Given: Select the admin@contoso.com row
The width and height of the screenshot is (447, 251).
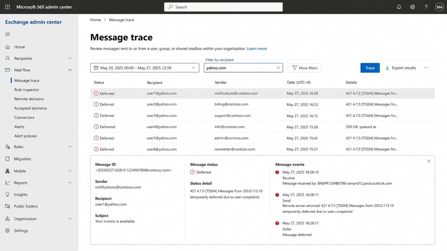Looking at the screenshot, I should click(x=263, y=138).
